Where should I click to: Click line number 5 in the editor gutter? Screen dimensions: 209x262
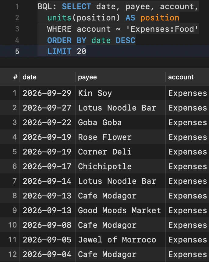point(17,51)
